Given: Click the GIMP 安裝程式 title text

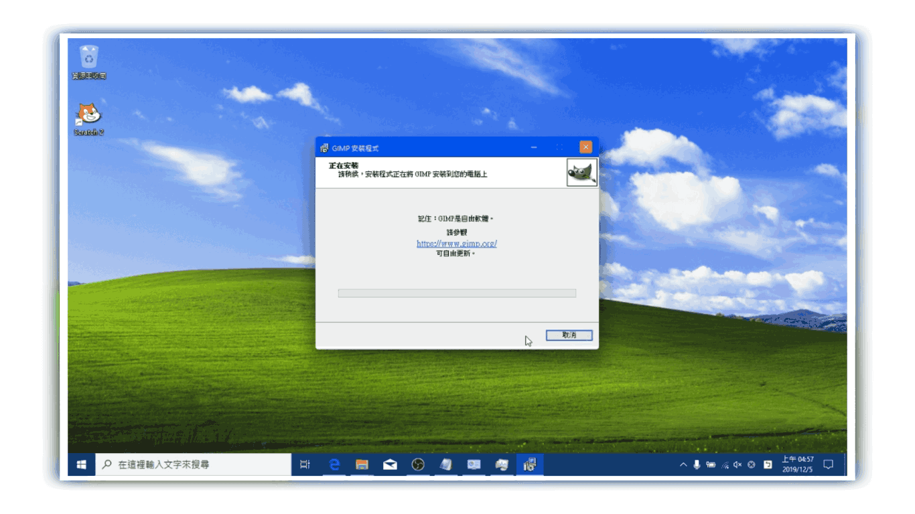Looking at the screenshot, I should click(355, 148).
